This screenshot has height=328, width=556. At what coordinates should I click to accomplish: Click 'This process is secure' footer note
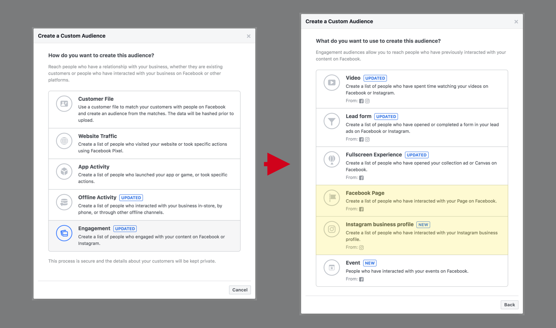pyautogui.click(x=132, y=261)
